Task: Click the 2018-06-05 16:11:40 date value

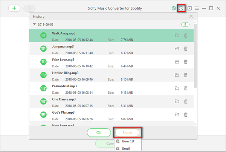Action: 79,53
